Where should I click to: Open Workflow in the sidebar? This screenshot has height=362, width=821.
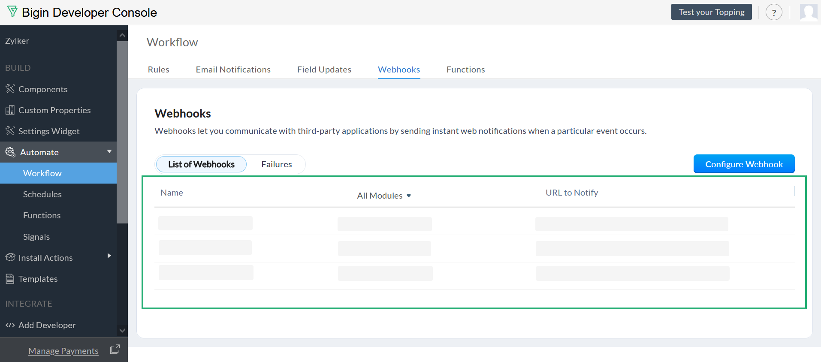[x=58, y=173]
